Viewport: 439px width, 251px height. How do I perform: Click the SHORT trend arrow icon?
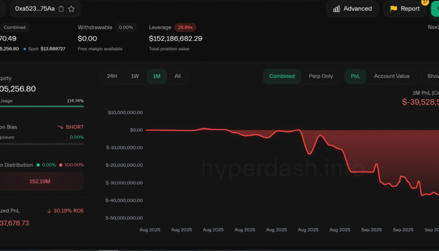60,127
